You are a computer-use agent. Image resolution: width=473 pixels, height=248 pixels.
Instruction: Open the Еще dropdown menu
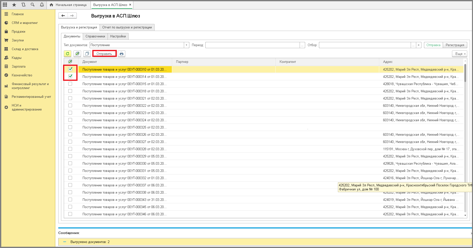coord(460,54)
